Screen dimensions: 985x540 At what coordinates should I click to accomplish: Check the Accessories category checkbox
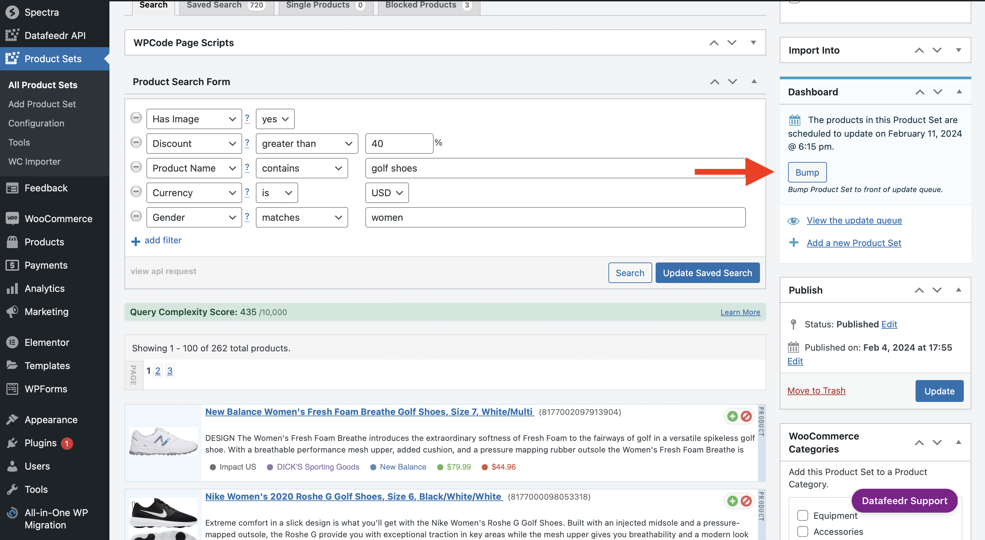pos(803,531)
